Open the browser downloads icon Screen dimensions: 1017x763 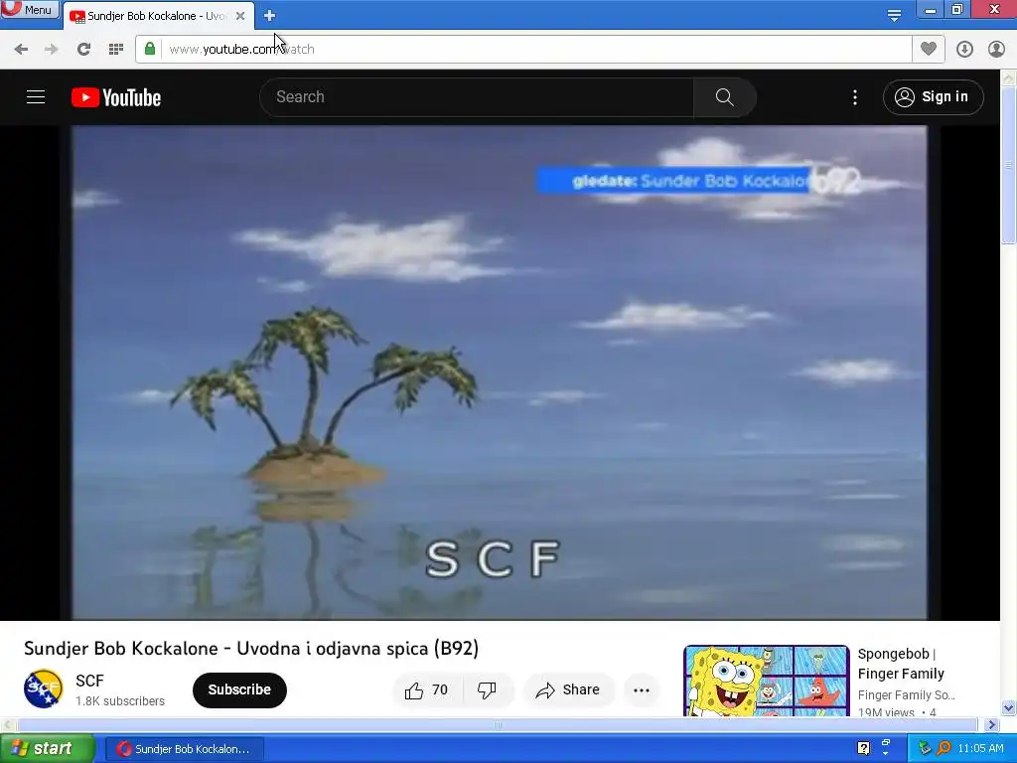964,49
